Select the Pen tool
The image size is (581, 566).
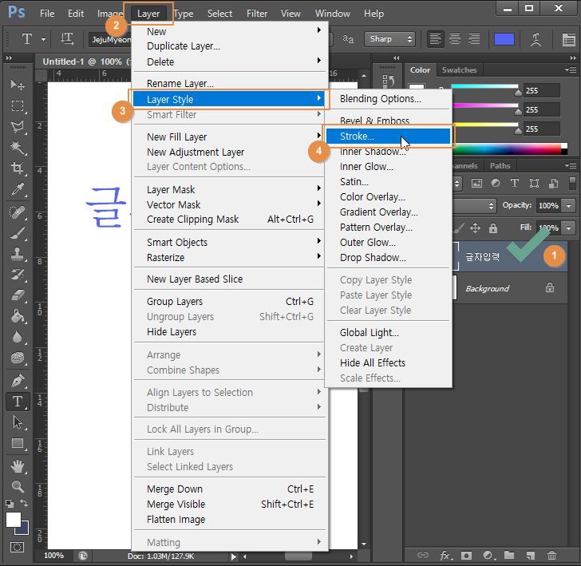17,381
